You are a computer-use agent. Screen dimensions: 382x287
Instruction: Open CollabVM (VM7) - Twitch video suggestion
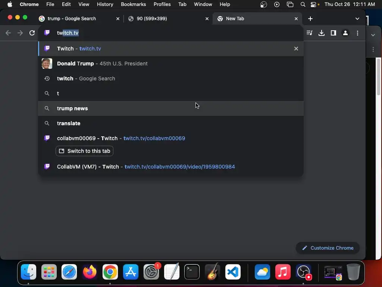coord(171,167)
